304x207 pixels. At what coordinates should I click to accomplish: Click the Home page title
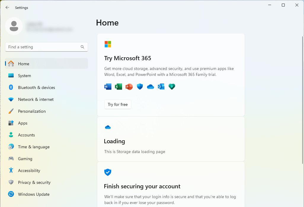pyautogui.click(x=108, y=23)
